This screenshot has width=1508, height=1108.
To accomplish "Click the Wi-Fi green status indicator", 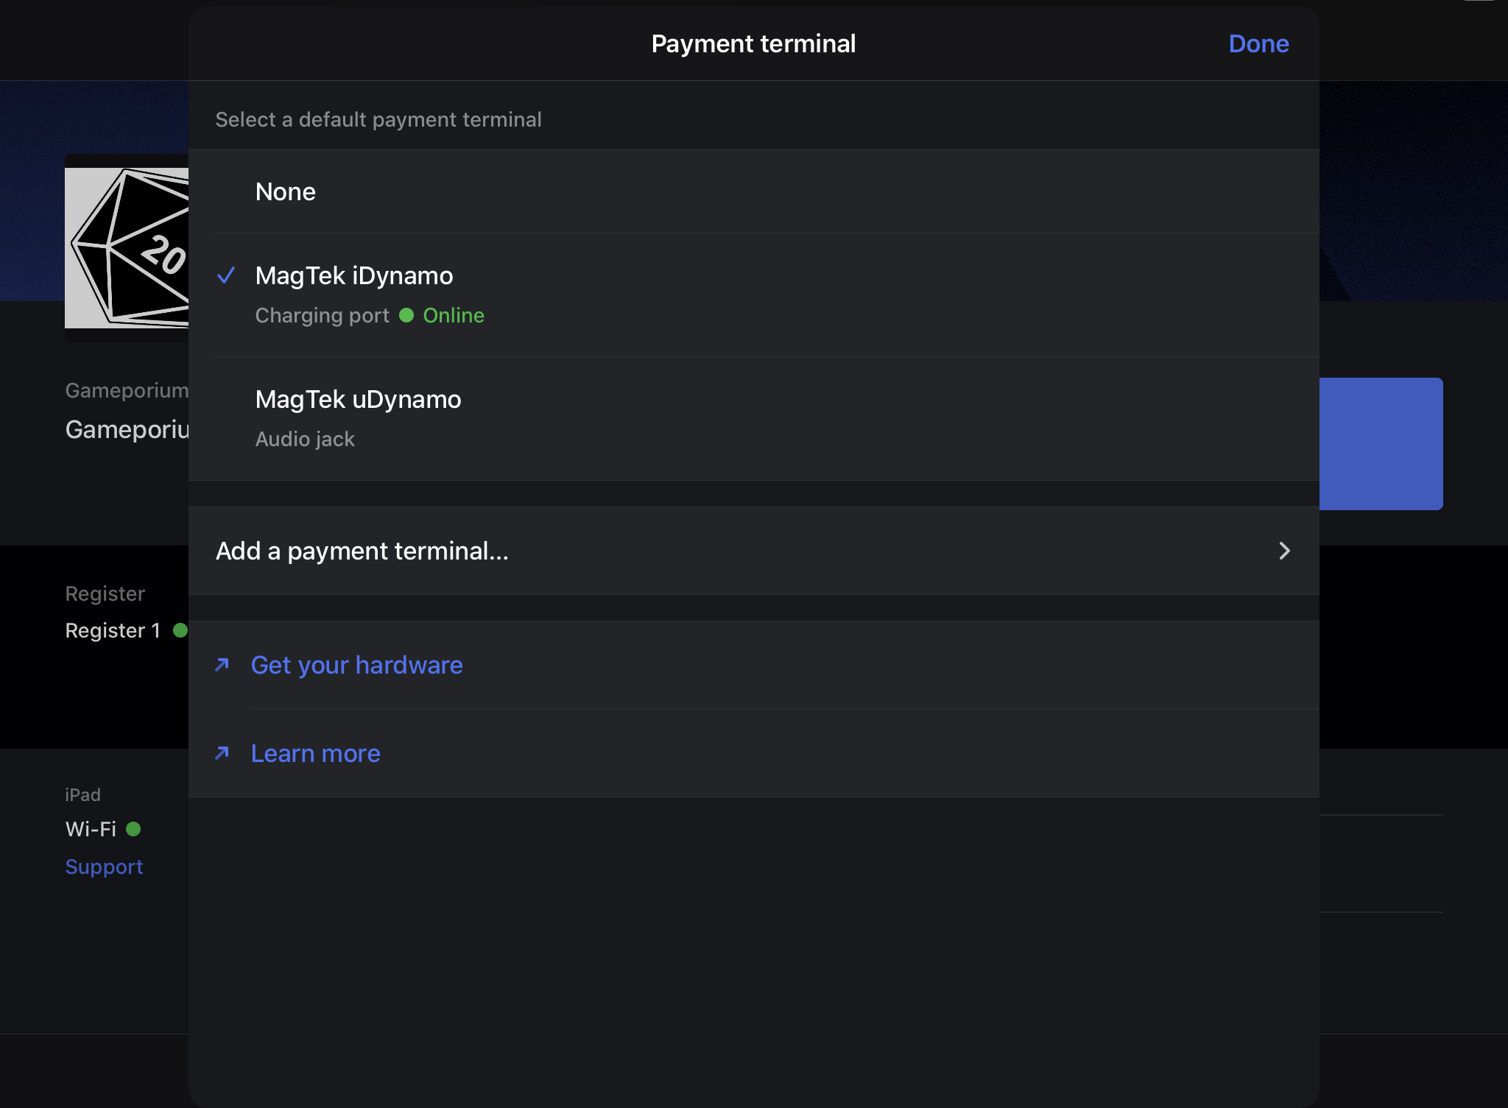I will [133, 829].
